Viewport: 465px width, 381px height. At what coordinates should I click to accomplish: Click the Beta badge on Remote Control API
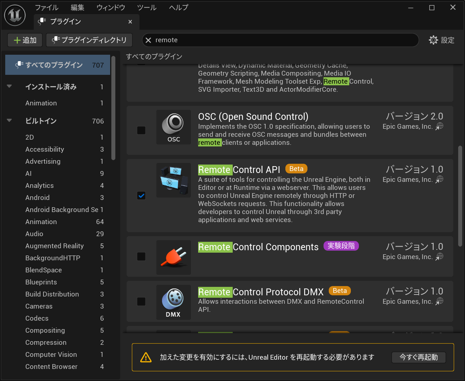[296, 169]
